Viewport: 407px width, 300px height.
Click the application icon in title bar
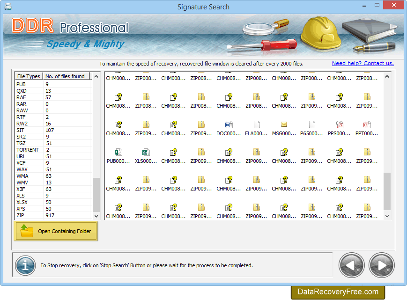pyautogui.click(x=8, y=7)
